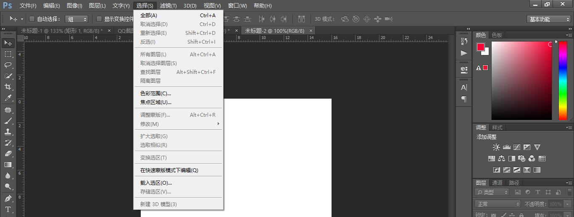The height and width of the screenshot is (217, 574).
Task: Select the Dodge tool
Action: tap(8, 186)
